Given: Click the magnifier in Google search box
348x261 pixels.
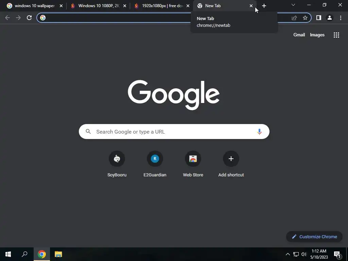Looking at the screenshot, I should (88, 132).
